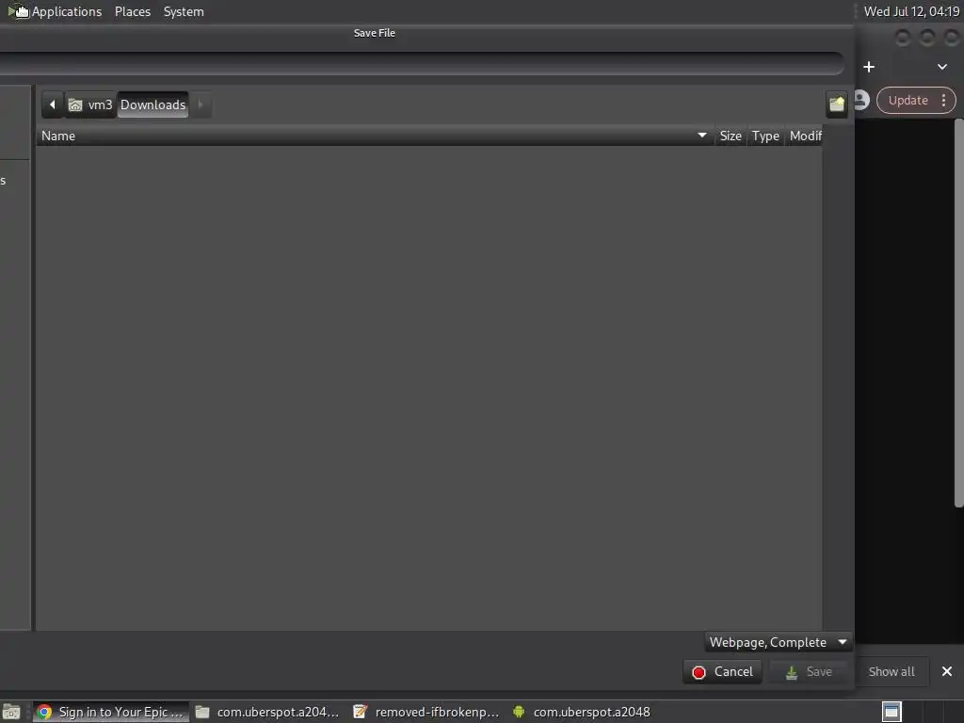Sort files by the Type column
The height and width of the screenshot is (723, 964).
pyautogui.click(x=765, y=136)
